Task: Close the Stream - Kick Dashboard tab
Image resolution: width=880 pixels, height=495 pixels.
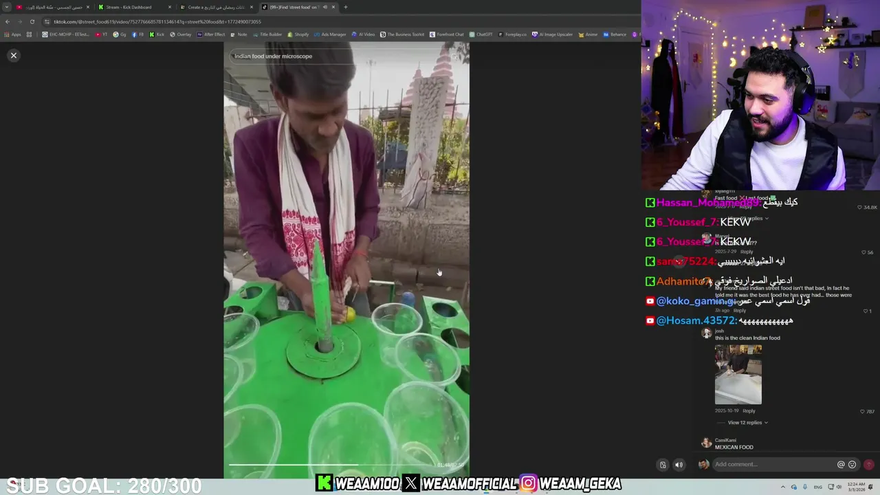Action: (170, 7)
